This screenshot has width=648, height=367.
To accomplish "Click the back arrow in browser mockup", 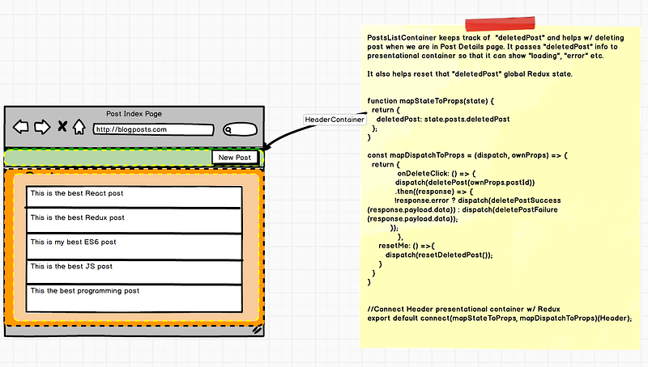I will click(21, 127).
